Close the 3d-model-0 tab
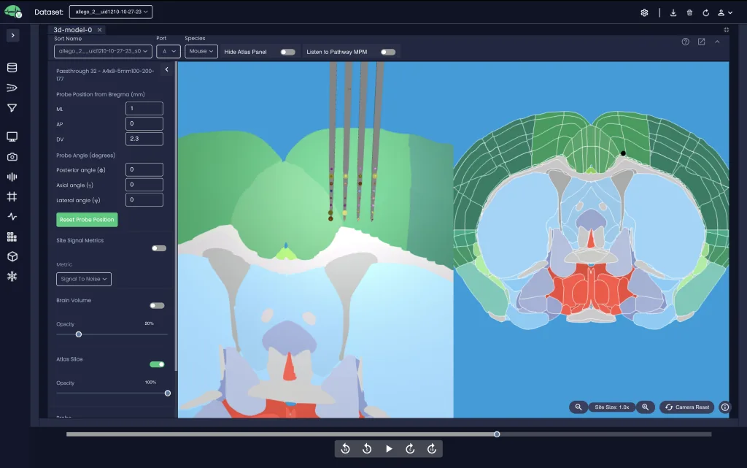Screen dimensions: 747x468 (99, 30)
